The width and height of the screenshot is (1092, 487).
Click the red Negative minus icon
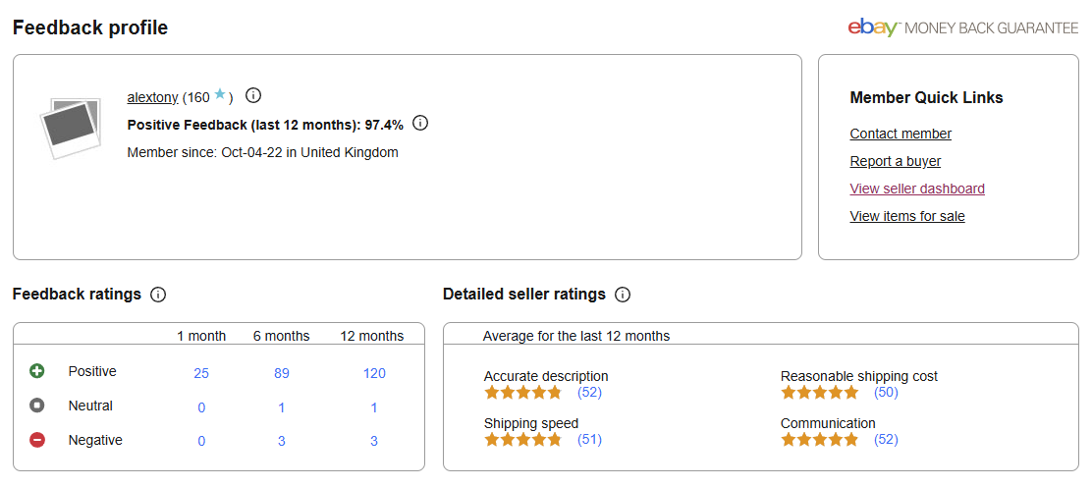37,440
